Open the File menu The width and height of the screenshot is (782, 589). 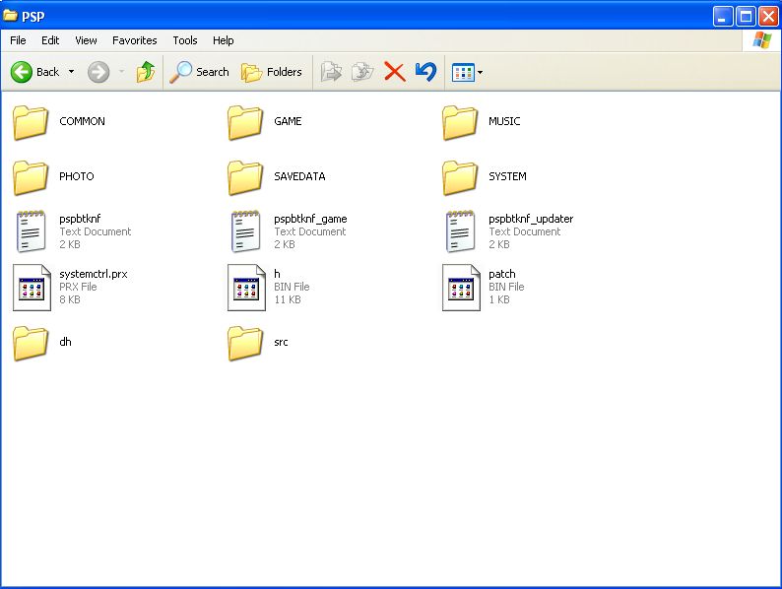pyautogui.click(x=18, y=40)
